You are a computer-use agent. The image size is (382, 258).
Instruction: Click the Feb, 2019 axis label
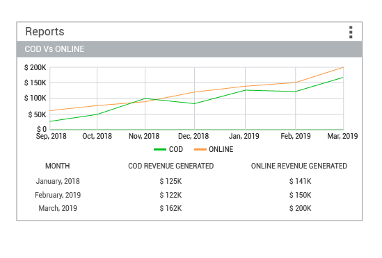(296, 136)
